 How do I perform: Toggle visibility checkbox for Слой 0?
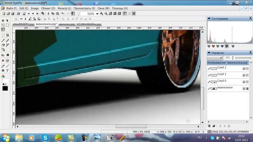(244, 82)
